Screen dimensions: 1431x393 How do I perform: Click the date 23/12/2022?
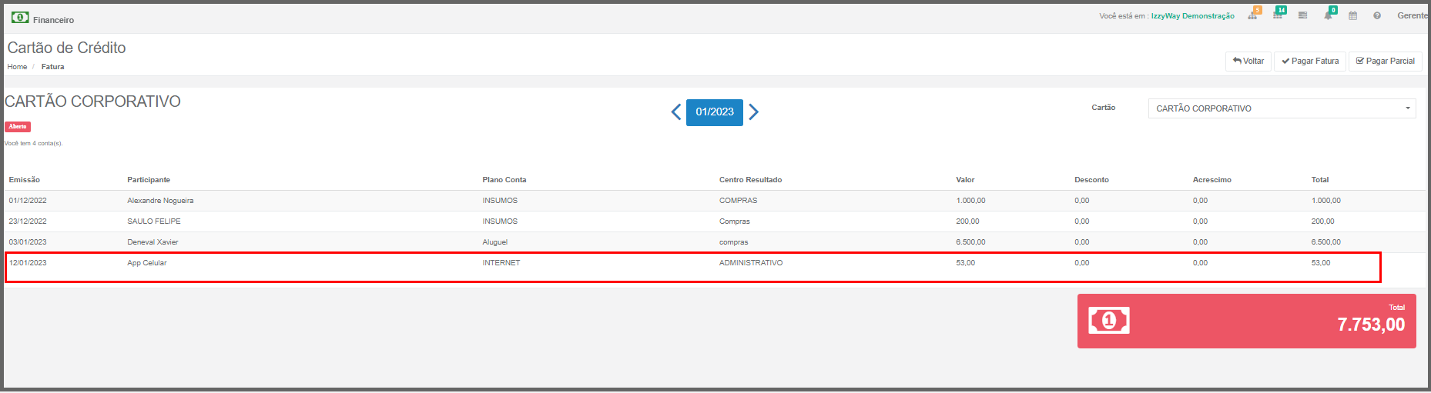(28, 221)
